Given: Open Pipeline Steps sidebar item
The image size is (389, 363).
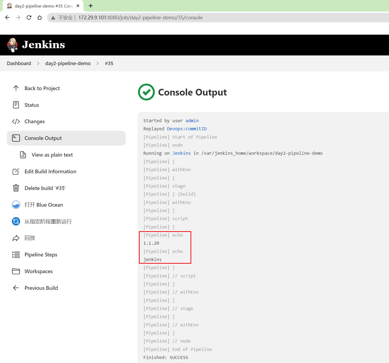Looking at the screenshot, I should (x=41, y=255).
